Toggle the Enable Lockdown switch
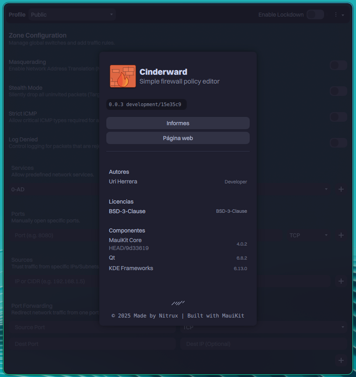356x377 pixels. coord(315,15)
